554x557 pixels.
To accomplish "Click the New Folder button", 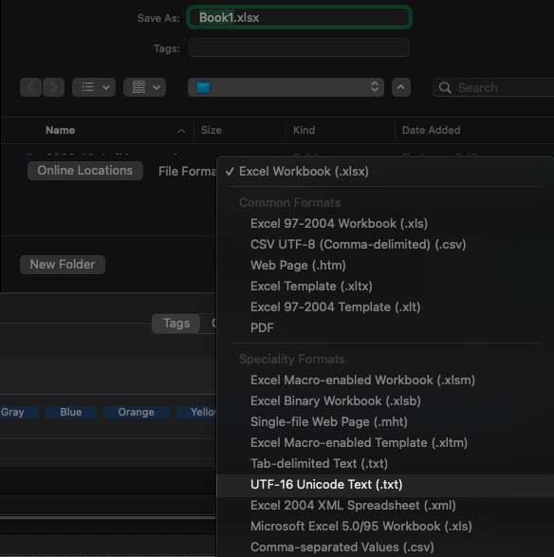I will click(63, 265).
